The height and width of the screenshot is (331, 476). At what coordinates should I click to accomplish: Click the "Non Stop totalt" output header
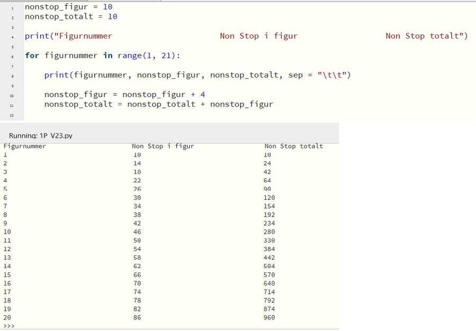pyautogui.click(x=294, y=146)
